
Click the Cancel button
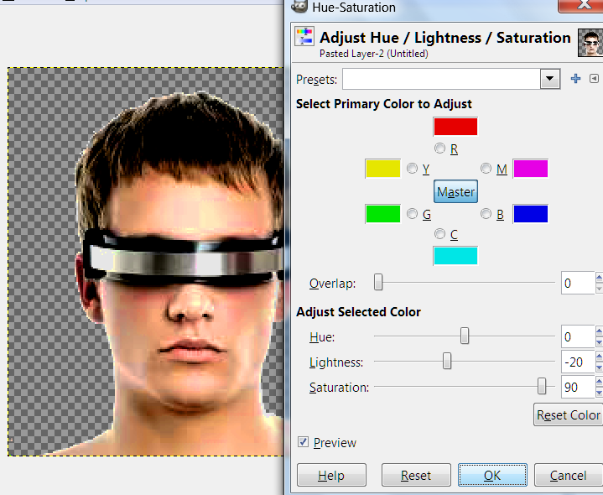point(568,475)
